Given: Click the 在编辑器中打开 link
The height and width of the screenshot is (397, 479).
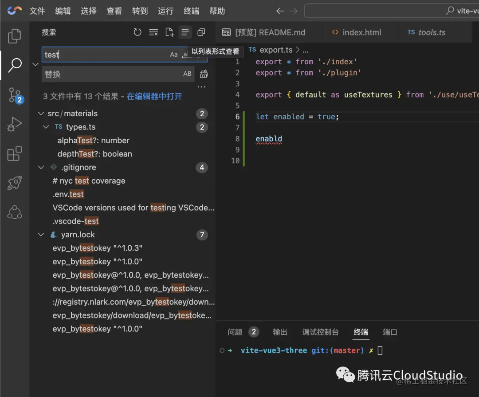Looking at the screenshot, I should coord(154,97).
